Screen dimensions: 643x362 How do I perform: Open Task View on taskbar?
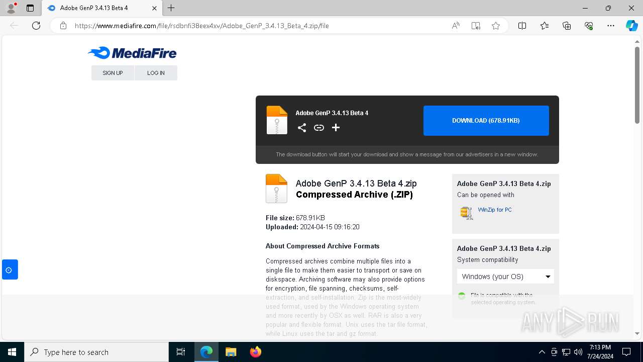click(181, 352)
